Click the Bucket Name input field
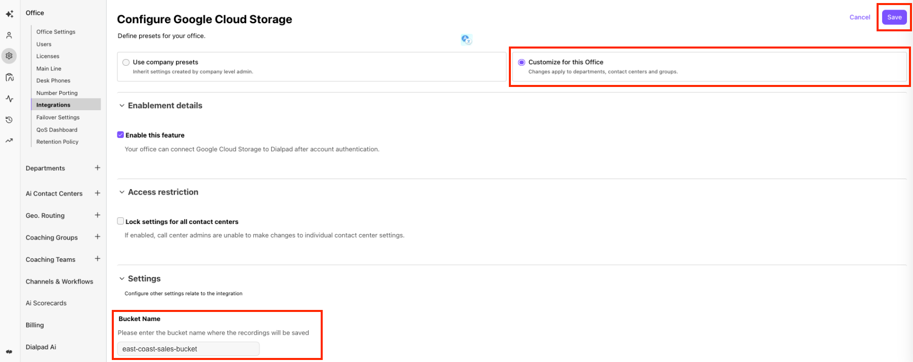Screen dimensions: 913x362 pos(188,349)
